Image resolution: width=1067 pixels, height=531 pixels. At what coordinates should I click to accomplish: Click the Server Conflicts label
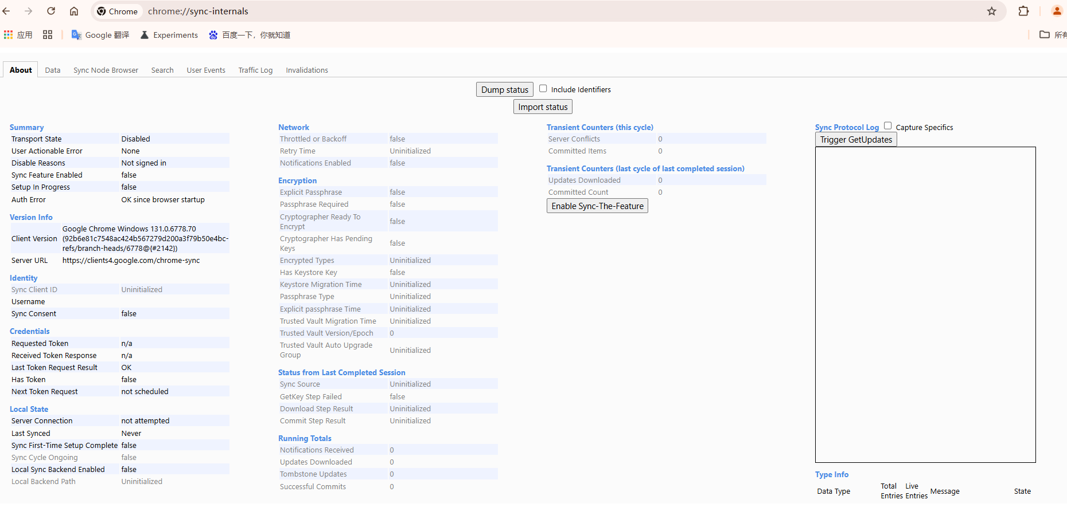pyautogui.click(x=574, y=139)
